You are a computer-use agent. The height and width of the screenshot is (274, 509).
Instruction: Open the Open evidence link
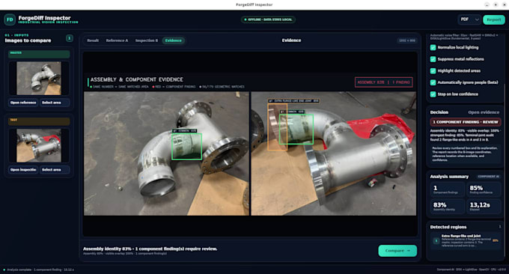(484, 112)
